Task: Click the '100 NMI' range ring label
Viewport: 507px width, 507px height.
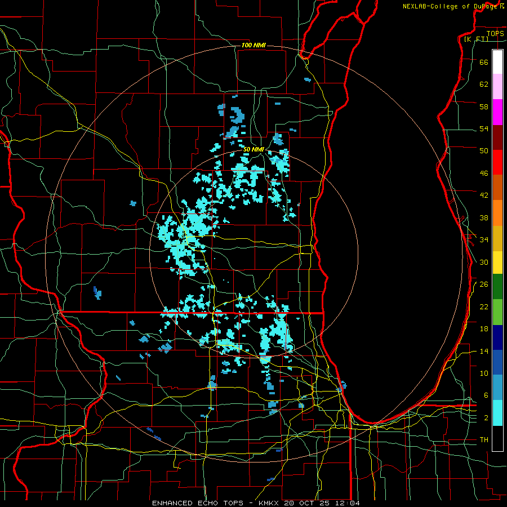Action: click(x=253, y=45)
